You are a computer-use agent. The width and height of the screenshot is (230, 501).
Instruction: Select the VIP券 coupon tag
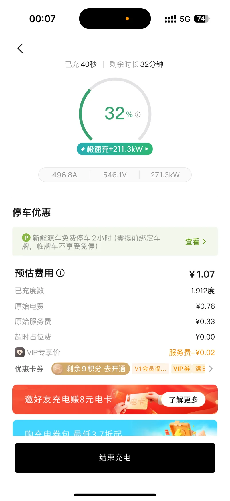tap(181, 369)
